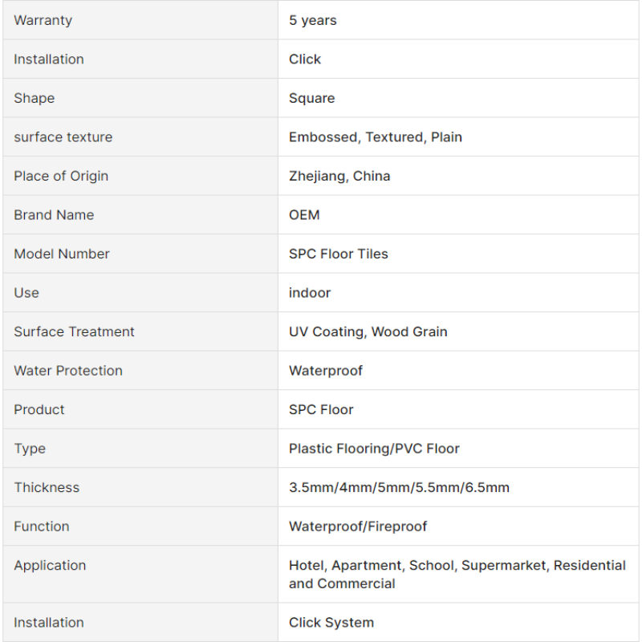Click the Warranty label cell

(x=43, y=20)
